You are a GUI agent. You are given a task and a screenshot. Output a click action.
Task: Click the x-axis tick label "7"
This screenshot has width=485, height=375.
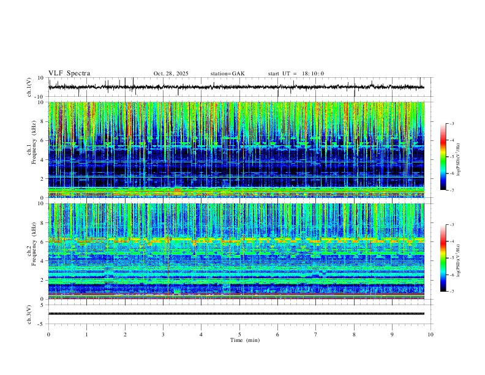(x=316, y=335)
